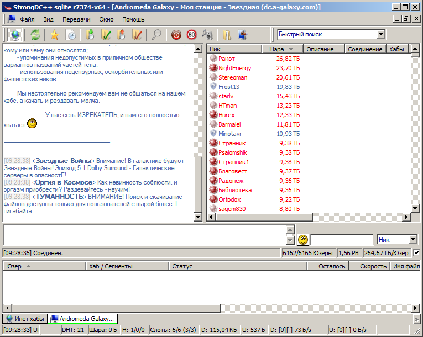Open the Окно menu
Screen dimensions: 423x337
coord(106,19)
